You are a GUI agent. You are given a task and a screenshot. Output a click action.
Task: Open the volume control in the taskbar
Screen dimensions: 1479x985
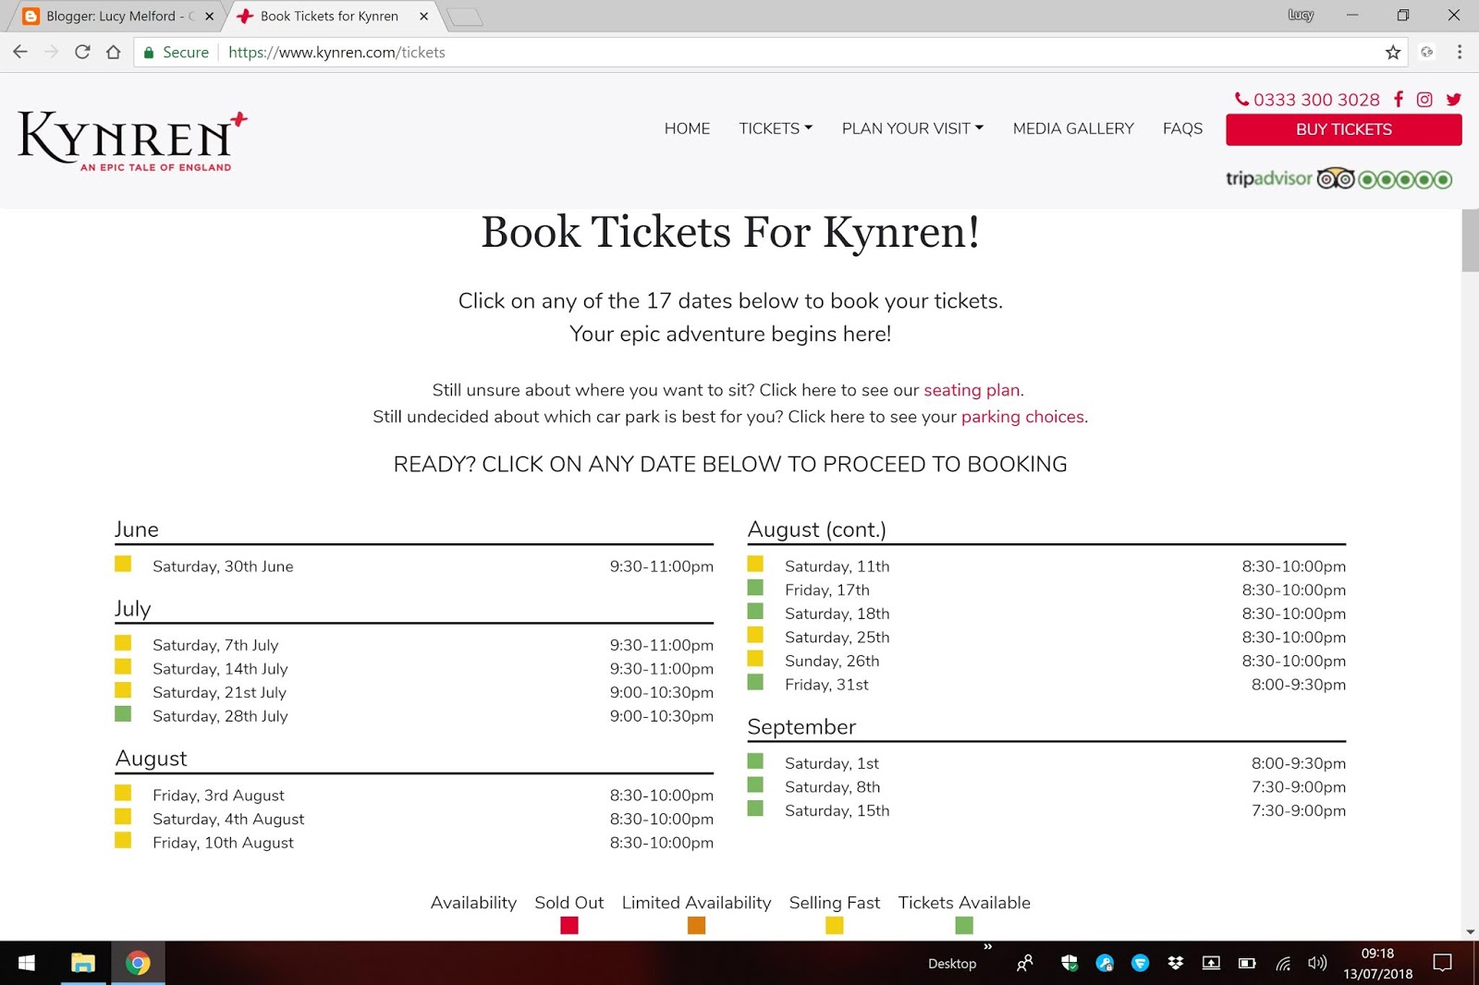1316,963
